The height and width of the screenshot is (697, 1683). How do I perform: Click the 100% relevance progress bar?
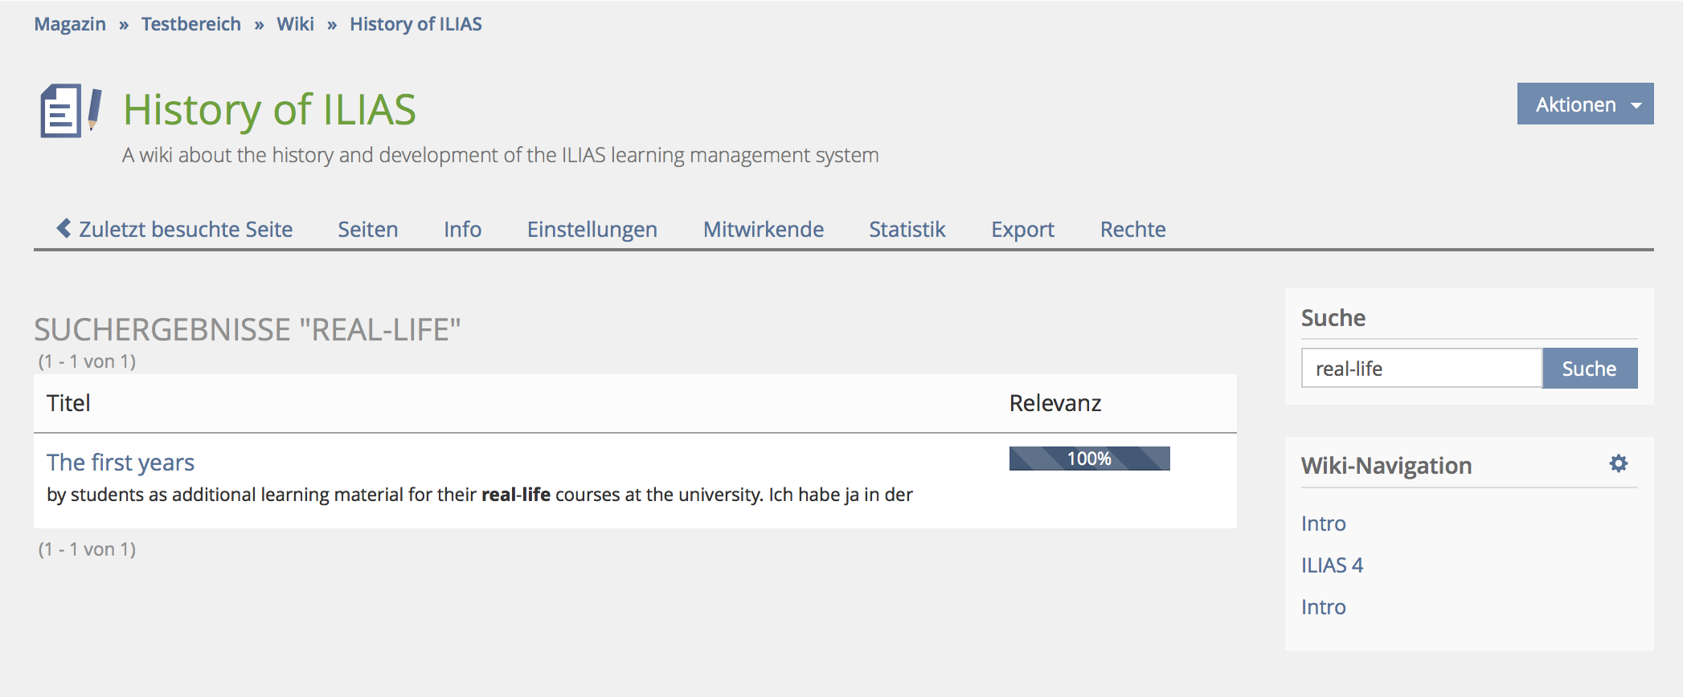click(x=1089, y=459)
